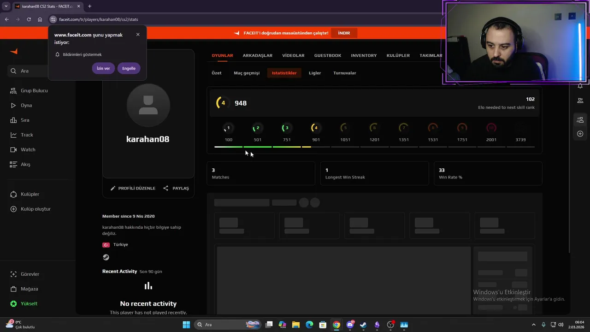Click the level 10 badge at 2001

pos(491,128)
